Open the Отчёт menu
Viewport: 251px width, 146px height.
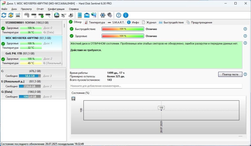(40, 9)
